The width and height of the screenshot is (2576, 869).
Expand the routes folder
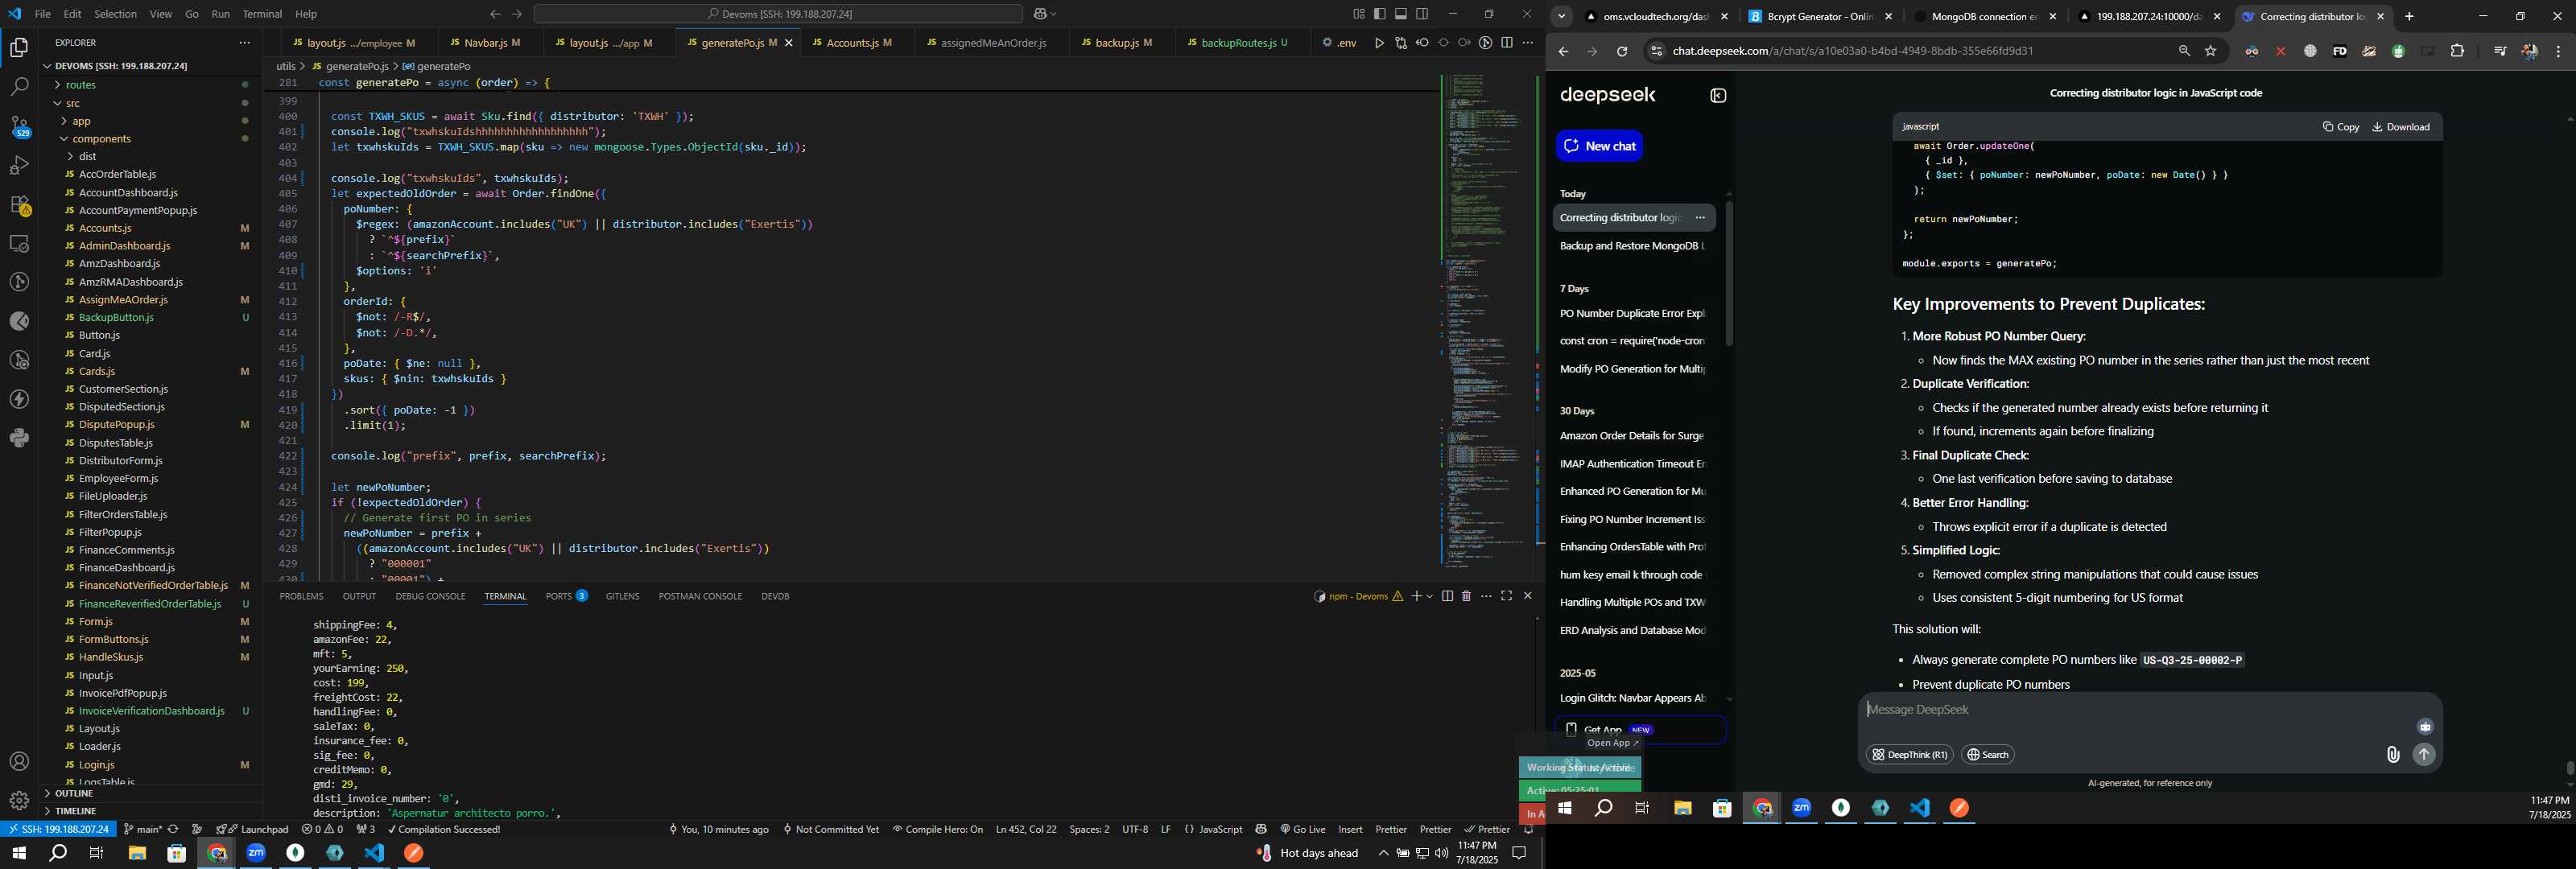pos(81,85)
